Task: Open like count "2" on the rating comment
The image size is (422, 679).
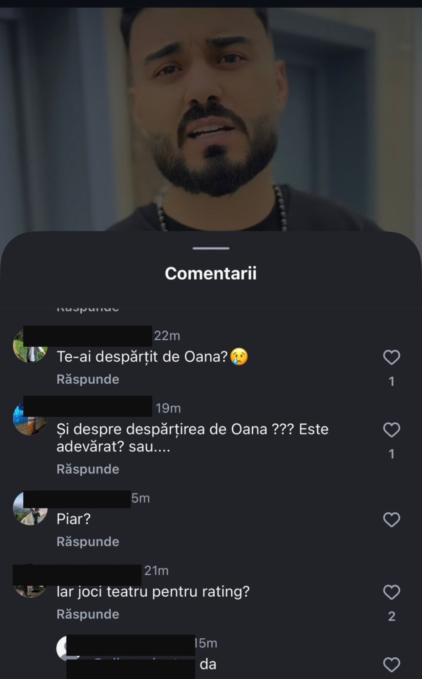Action: click(391, 616)
